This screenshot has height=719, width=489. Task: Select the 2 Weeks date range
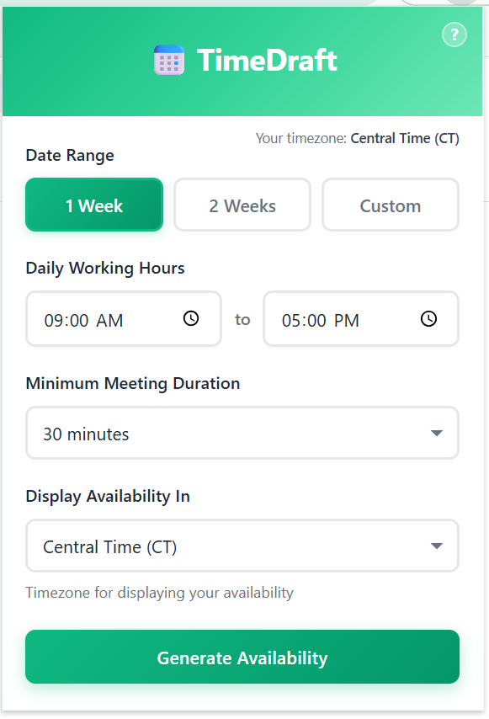pos(242,205)
